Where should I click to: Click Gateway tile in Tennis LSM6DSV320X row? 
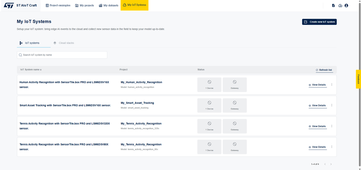(x=235, y=126)
